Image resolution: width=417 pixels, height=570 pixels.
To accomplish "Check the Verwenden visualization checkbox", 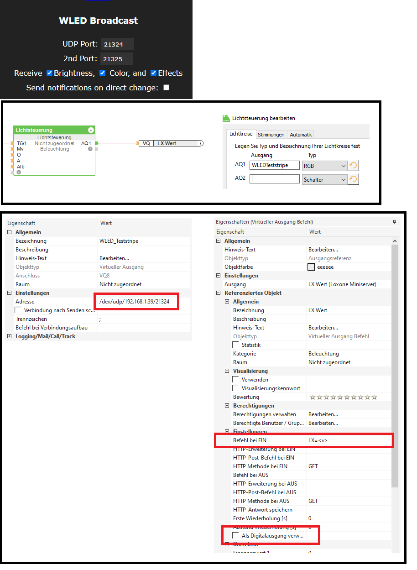I will [x=236, y=380].
